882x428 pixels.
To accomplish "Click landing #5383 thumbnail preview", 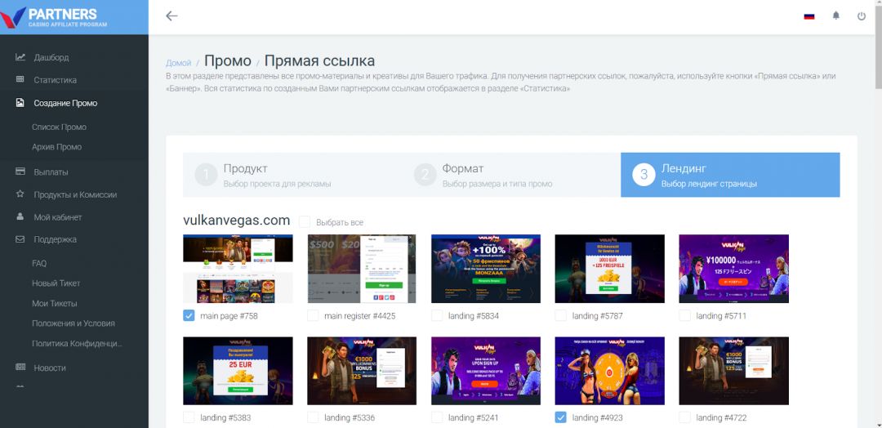I will point(238,371).
